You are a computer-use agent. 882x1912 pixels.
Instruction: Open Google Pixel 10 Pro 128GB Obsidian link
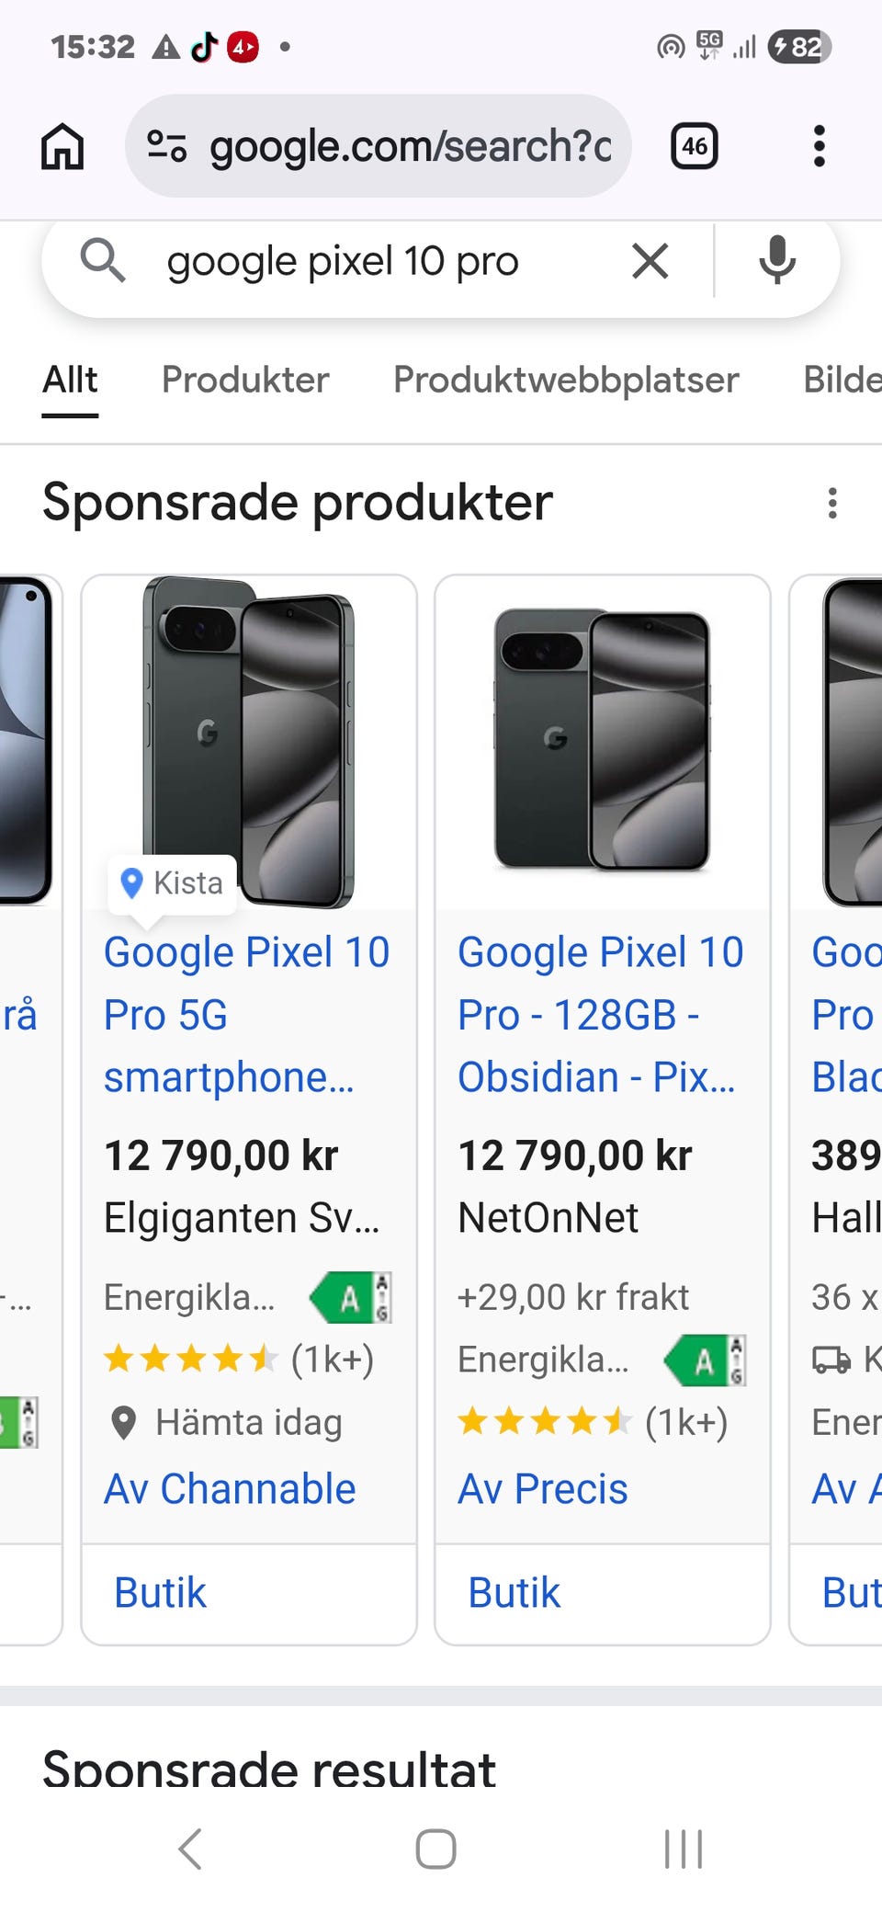click(600, 1014)
